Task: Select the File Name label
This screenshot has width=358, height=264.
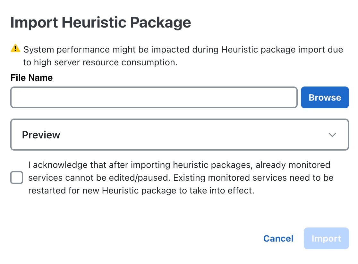Action: [x=31, y=78]
